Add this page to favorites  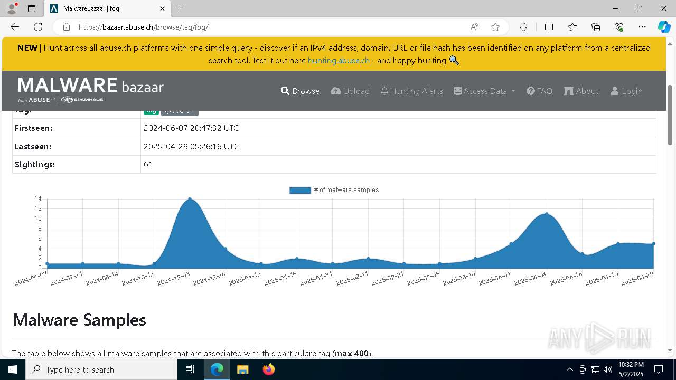495,27
